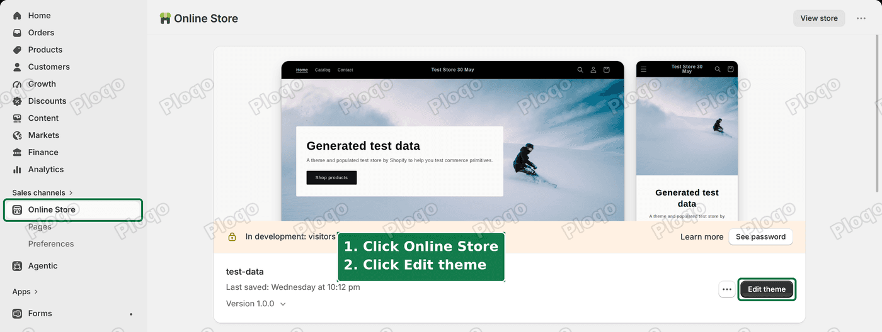Click the green store icon beside page title
882x332 pixels.
(165, 18)
